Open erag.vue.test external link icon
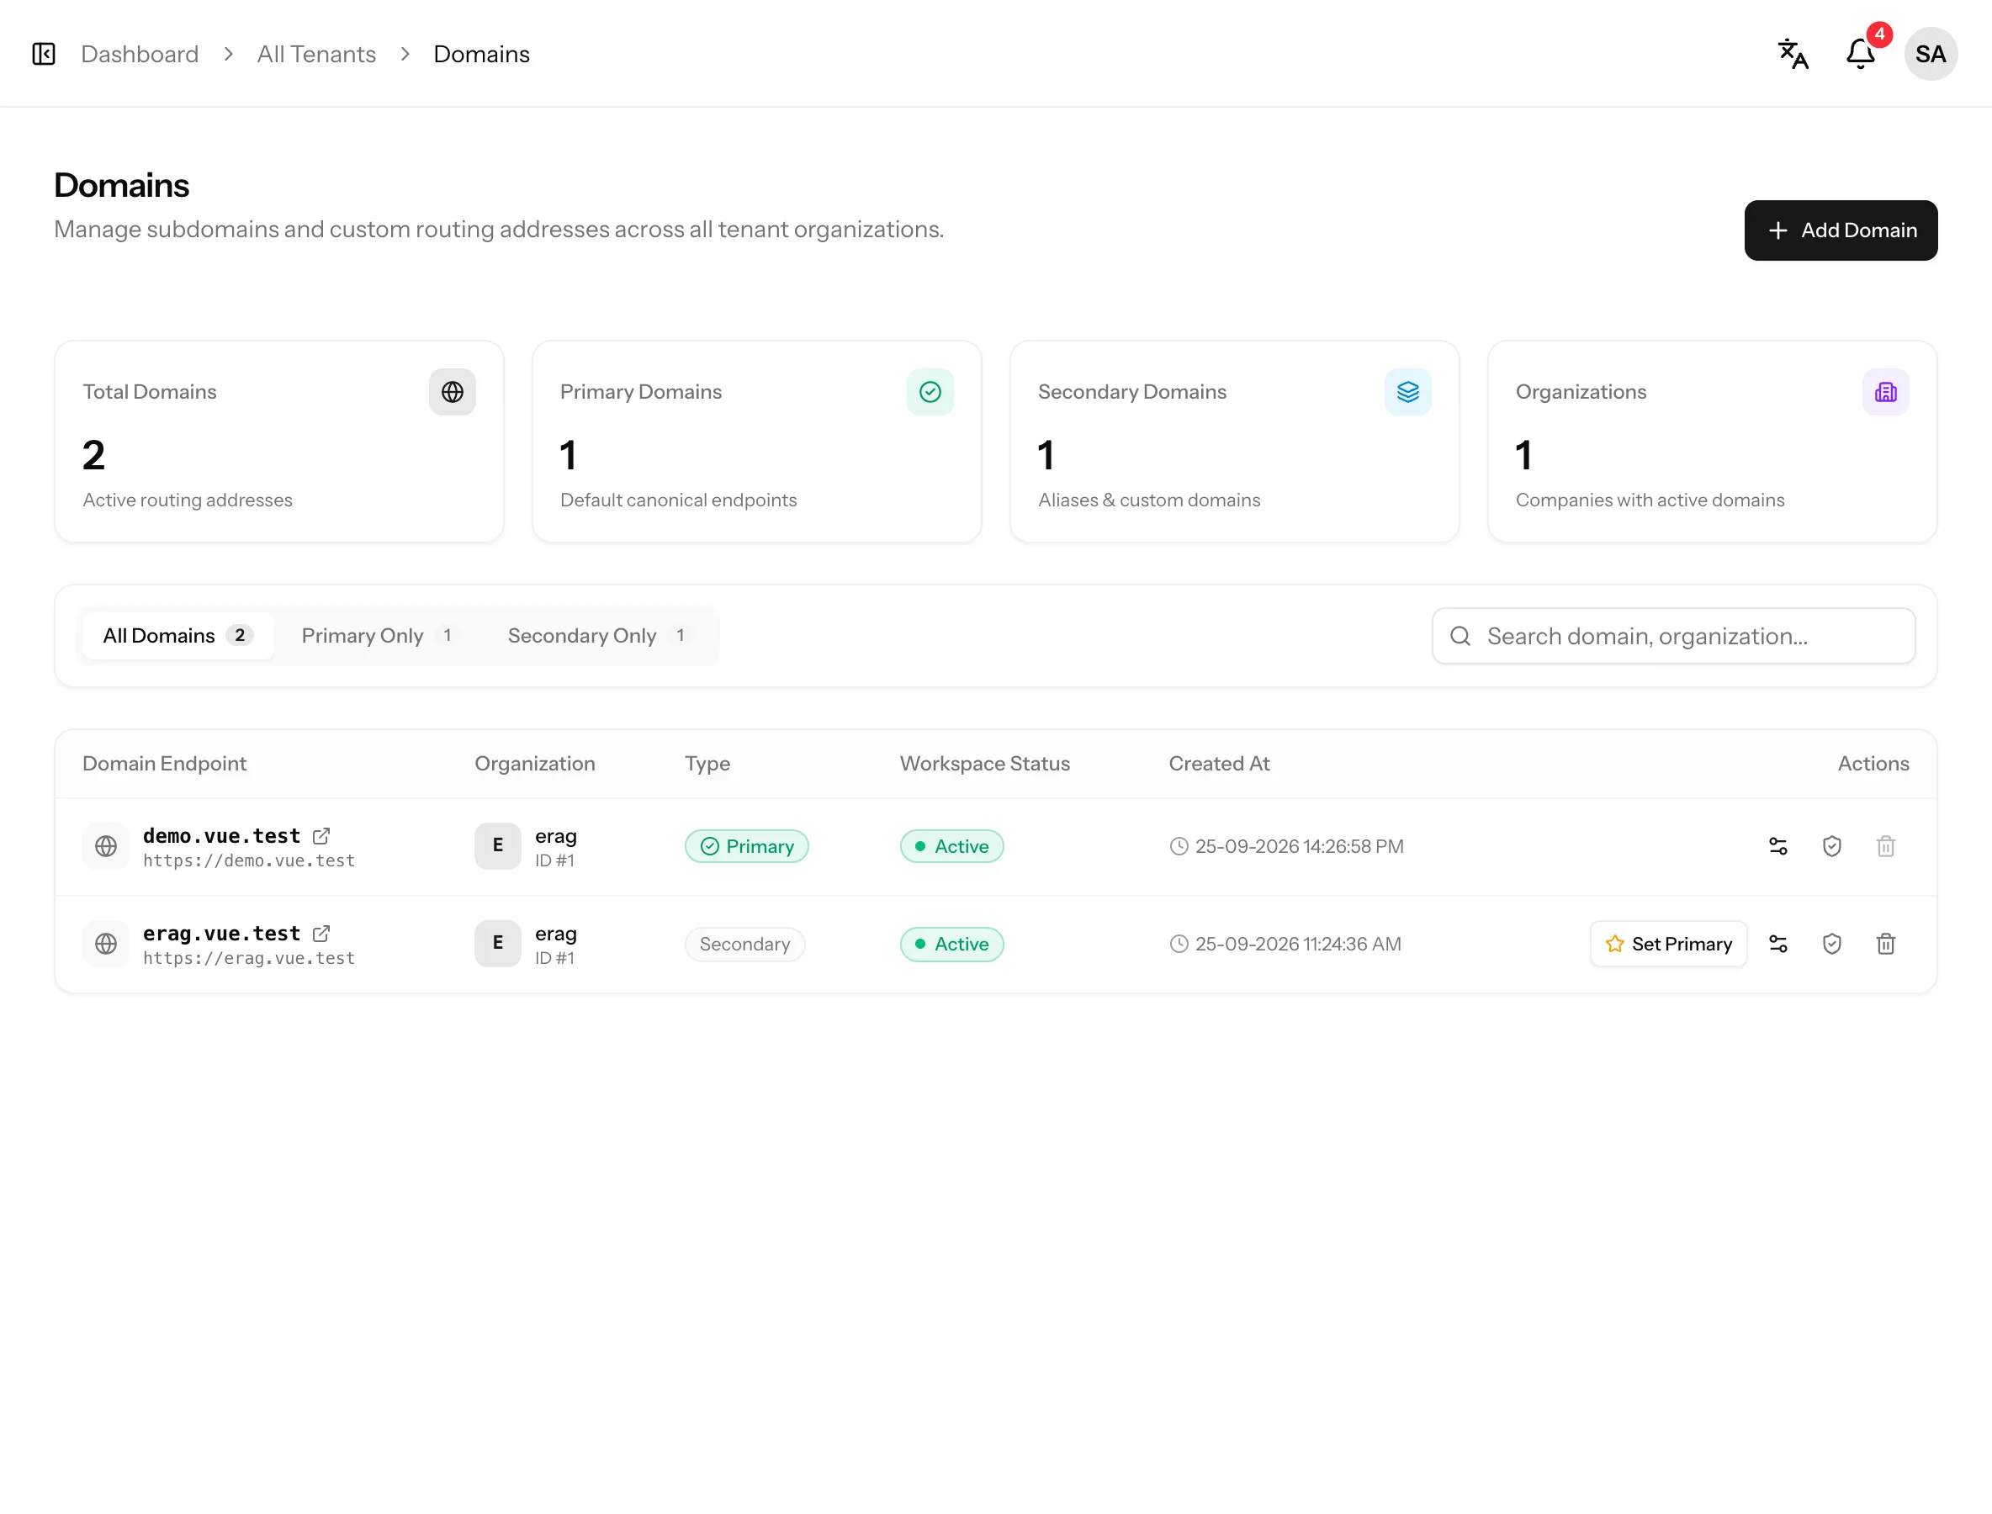1992x1514 pixels. point(321,933)
